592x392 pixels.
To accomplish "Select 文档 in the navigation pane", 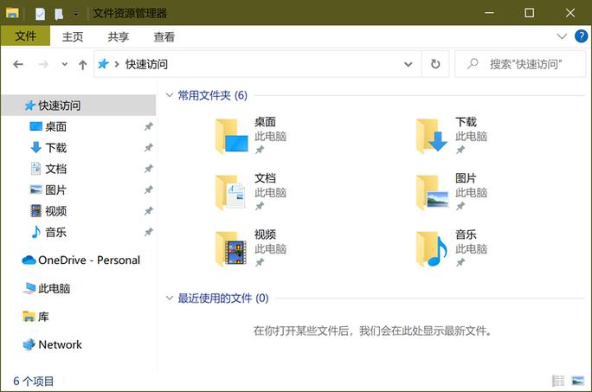I will coord(56,169).
